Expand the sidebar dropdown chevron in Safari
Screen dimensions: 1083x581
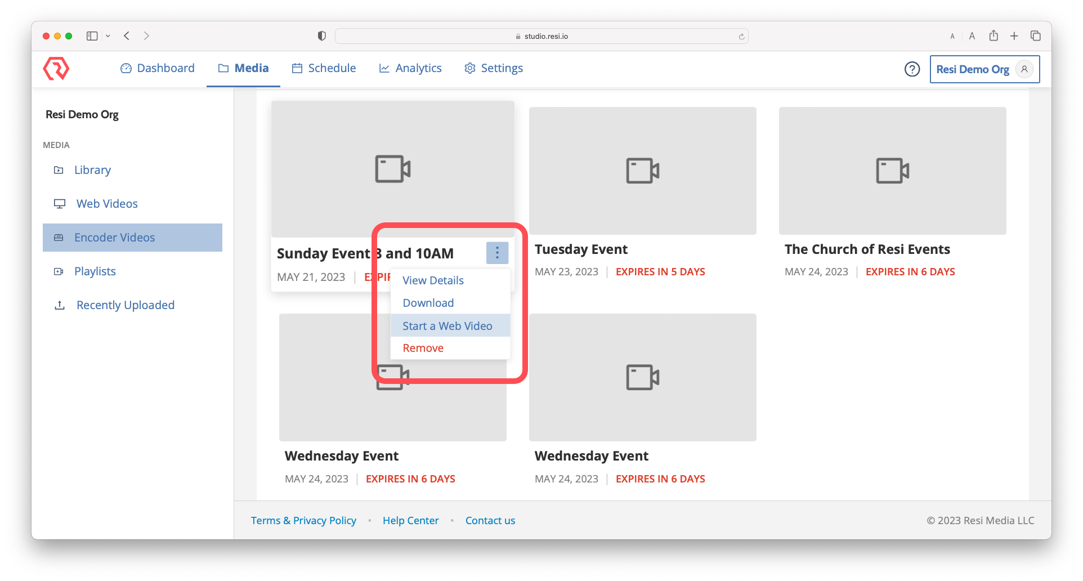click(x=108, y=36)
